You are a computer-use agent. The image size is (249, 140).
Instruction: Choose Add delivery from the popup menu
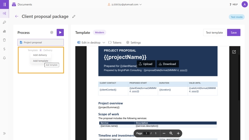[x=40, y=55]
